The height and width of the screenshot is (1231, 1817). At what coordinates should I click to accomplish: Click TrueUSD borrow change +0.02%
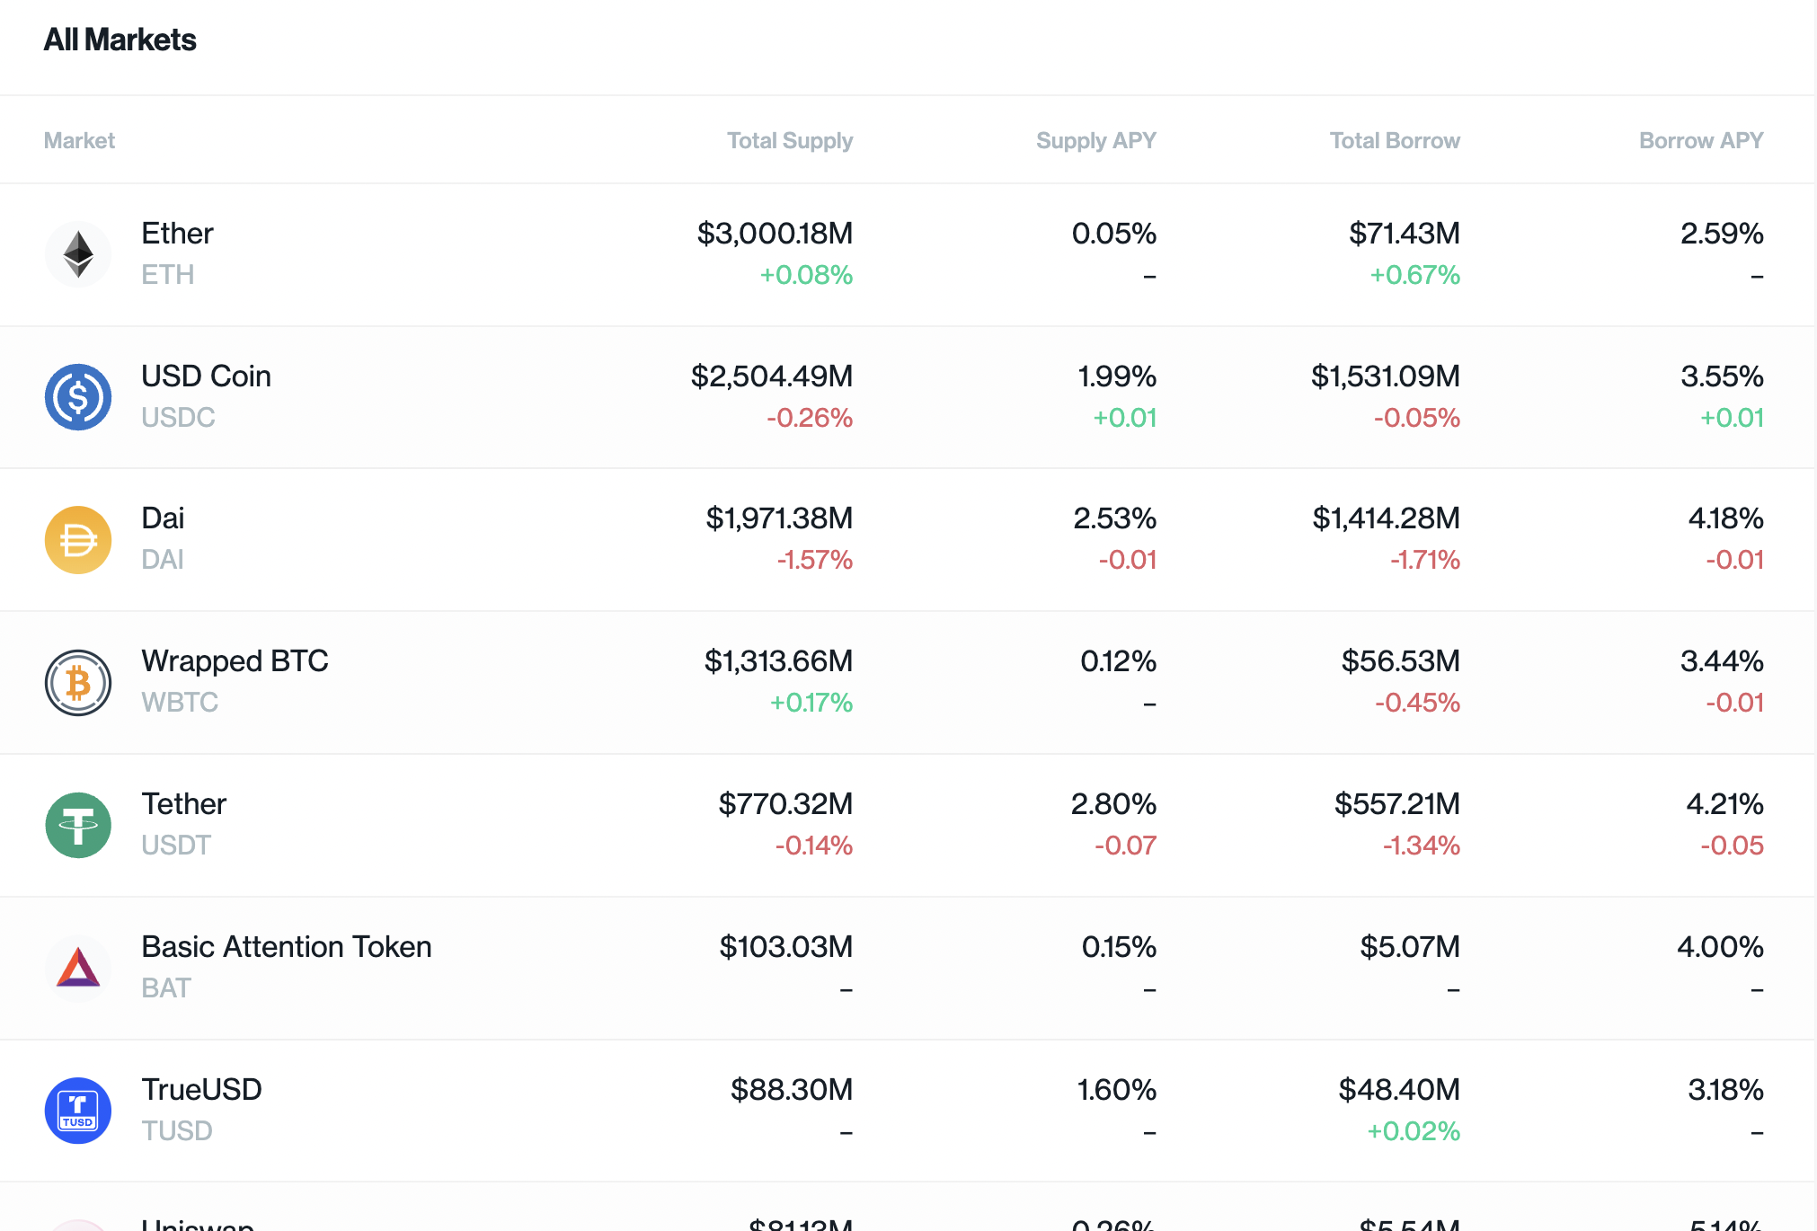point(1414,1131)
